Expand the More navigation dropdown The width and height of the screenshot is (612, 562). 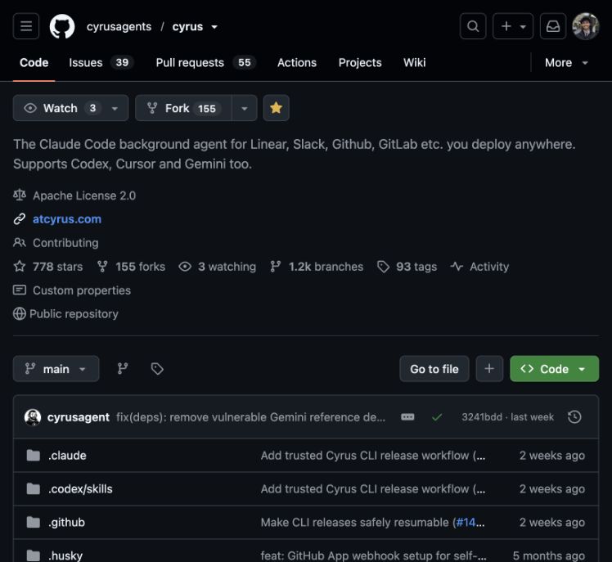tap(566, 62)
